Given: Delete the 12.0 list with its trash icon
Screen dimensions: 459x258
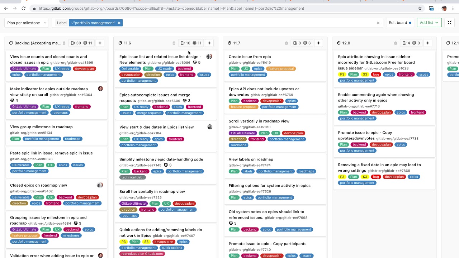Looking at the screenshot, I should (x=396, y=43).
